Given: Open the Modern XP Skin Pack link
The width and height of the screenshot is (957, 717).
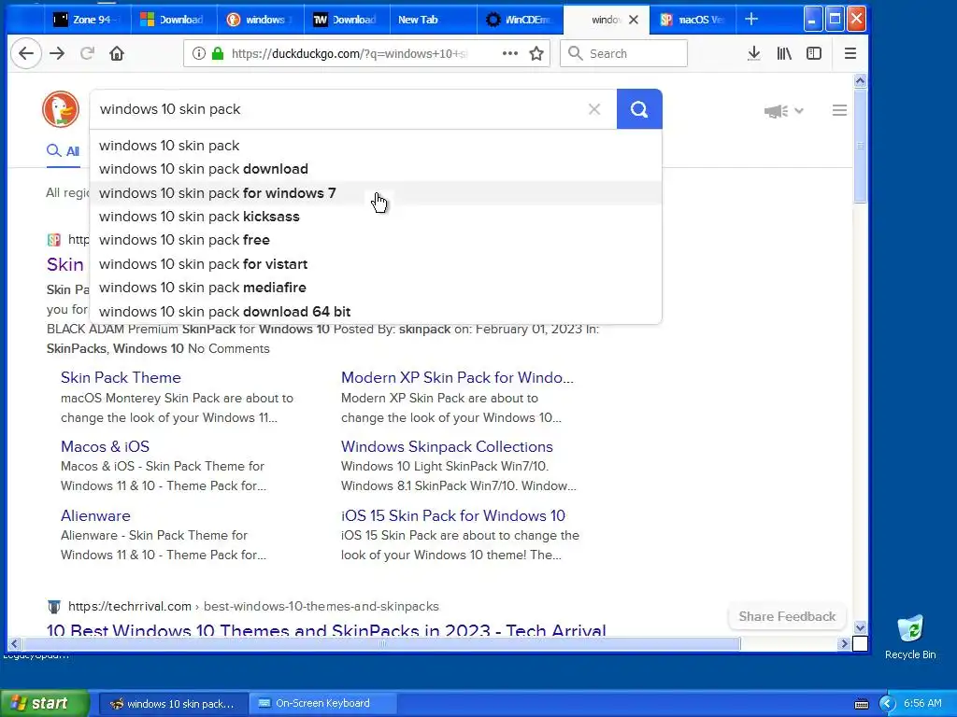Looking at the screenshot, I should [x=457, y=377].
